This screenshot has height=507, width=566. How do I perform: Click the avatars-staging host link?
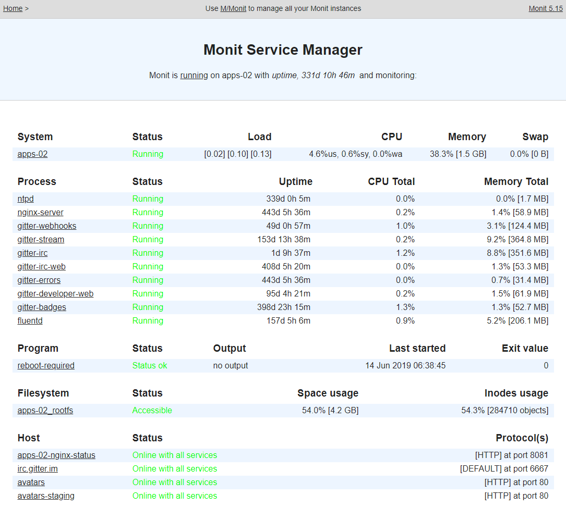(x=46, y=496)
